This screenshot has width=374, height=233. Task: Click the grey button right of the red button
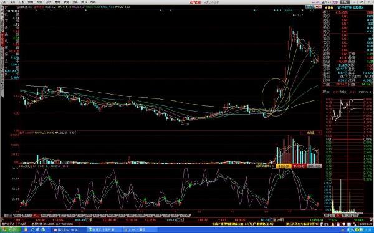(314, 166)
